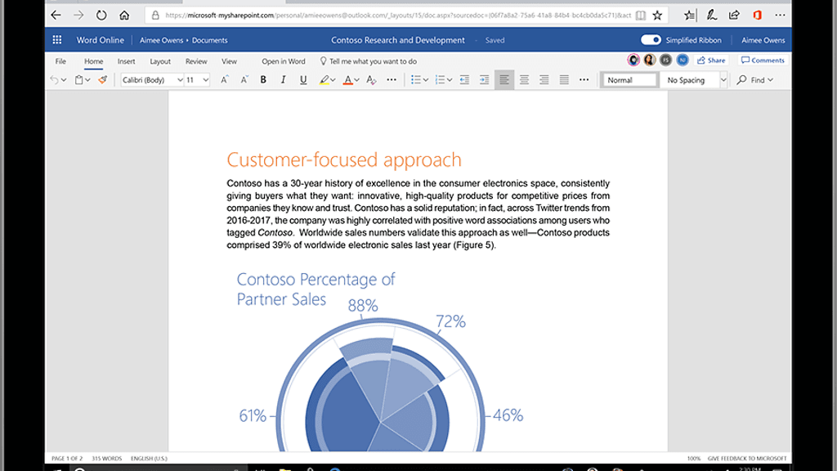Enable left text alignment
Image resolution: width=837 pixels, height=471 pixels.
click(504, 80)
